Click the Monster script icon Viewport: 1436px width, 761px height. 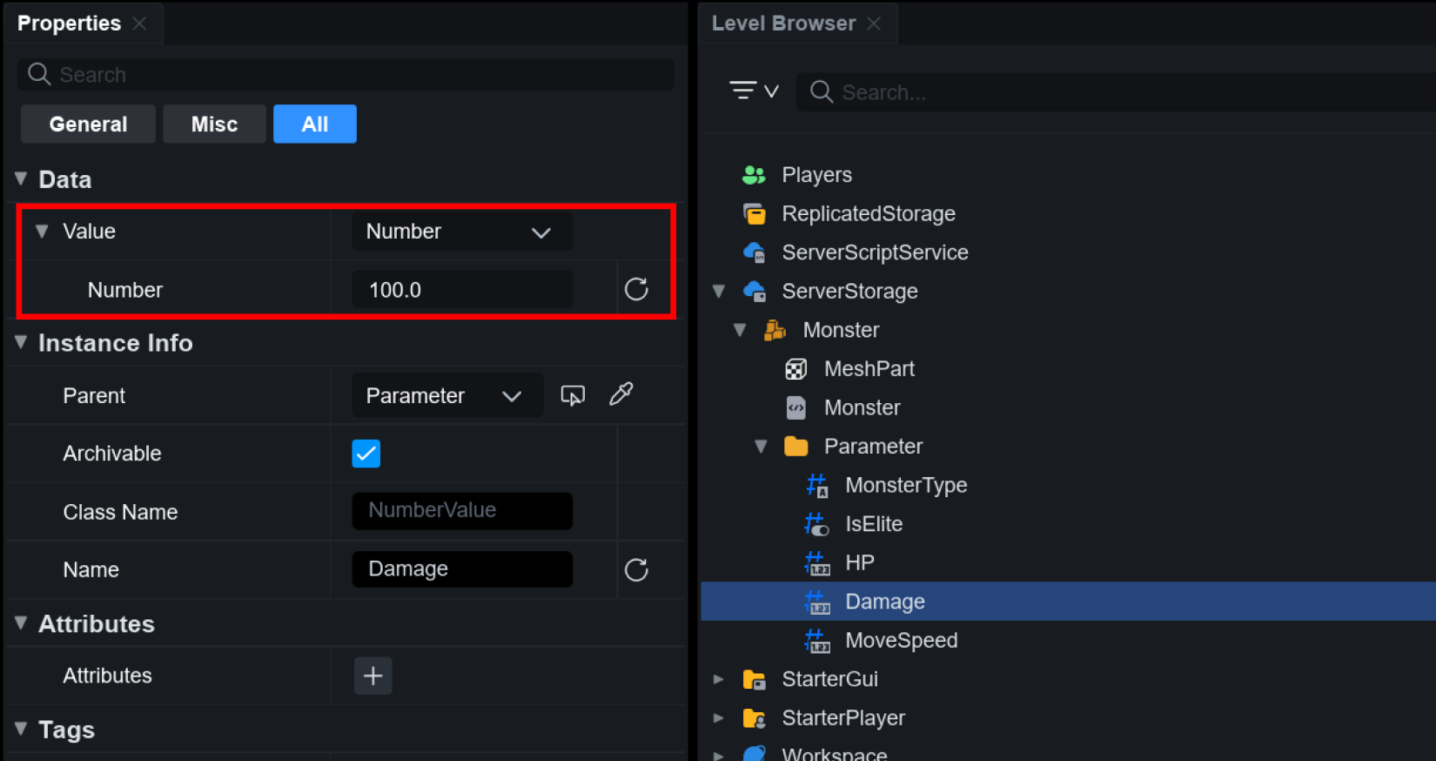click(x=795, y=407)
